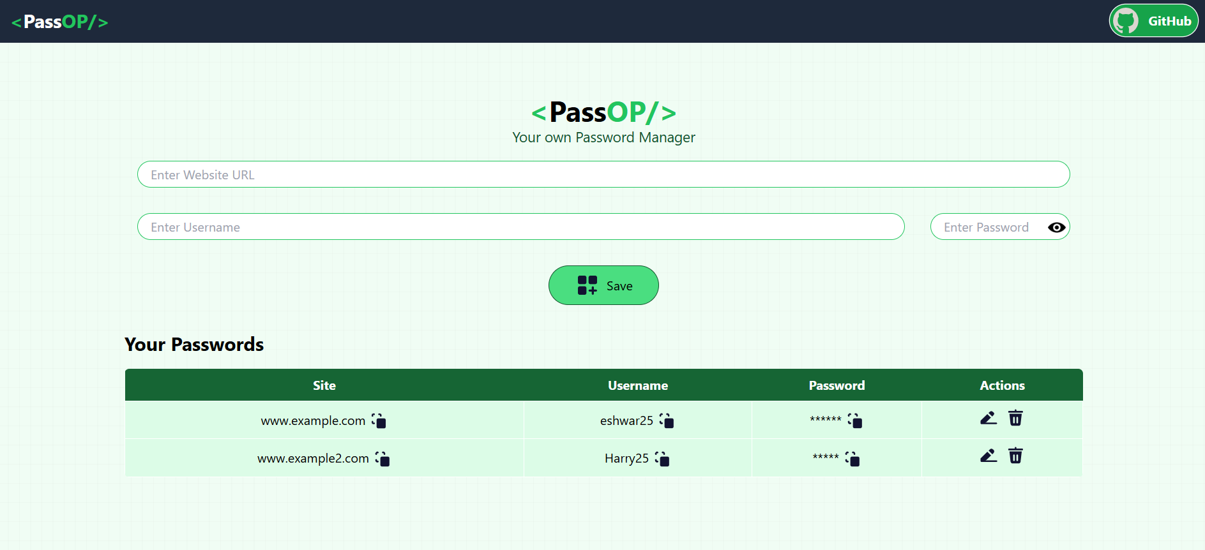Click the PassOP logo in navbar

tap(60, 22)
